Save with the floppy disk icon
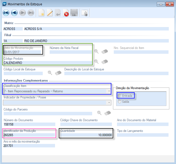The width and height of the screenshot is (176, 164). click(x=74, y=13)
